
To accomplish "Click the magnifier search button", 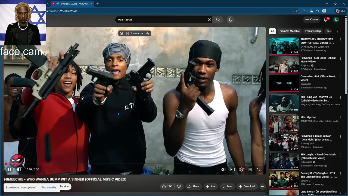I will point(218,20).
